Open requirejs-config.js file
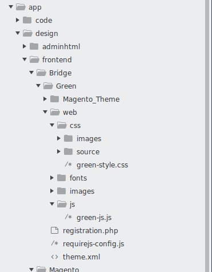 pyautogui.click(x=94, y=244)
